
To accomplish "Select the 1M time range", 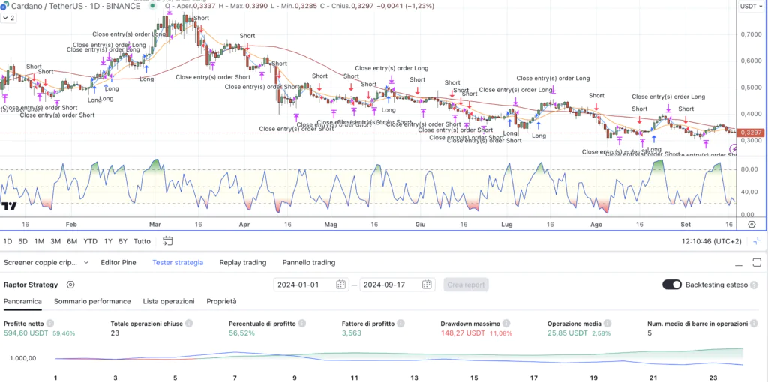I will coord(39,241).
